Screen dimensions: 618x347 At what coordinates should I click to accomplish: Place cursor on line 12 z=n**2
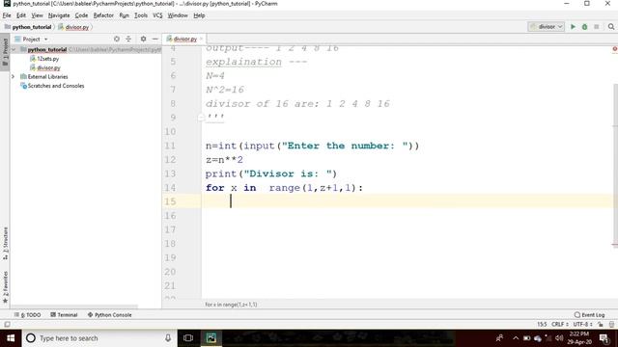tap(224, 160)
